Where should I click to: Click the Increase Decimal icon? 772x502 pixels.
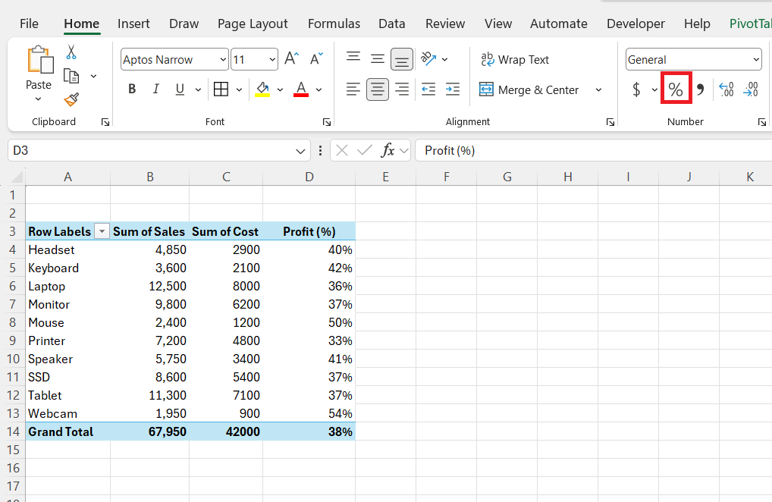tap(726, 89)
